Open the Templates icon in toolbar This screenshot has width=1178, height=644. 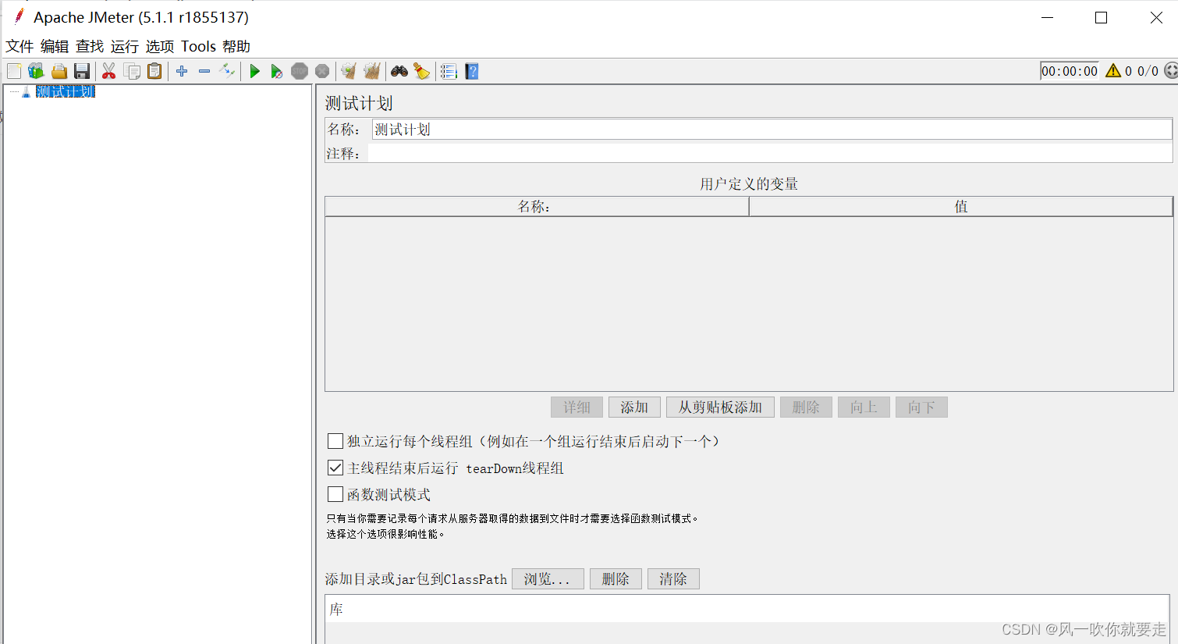36,71
